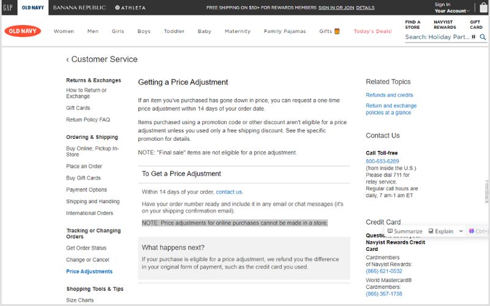Click the Old Navy oval logo
490x306 pixels.
coord(23,31)
